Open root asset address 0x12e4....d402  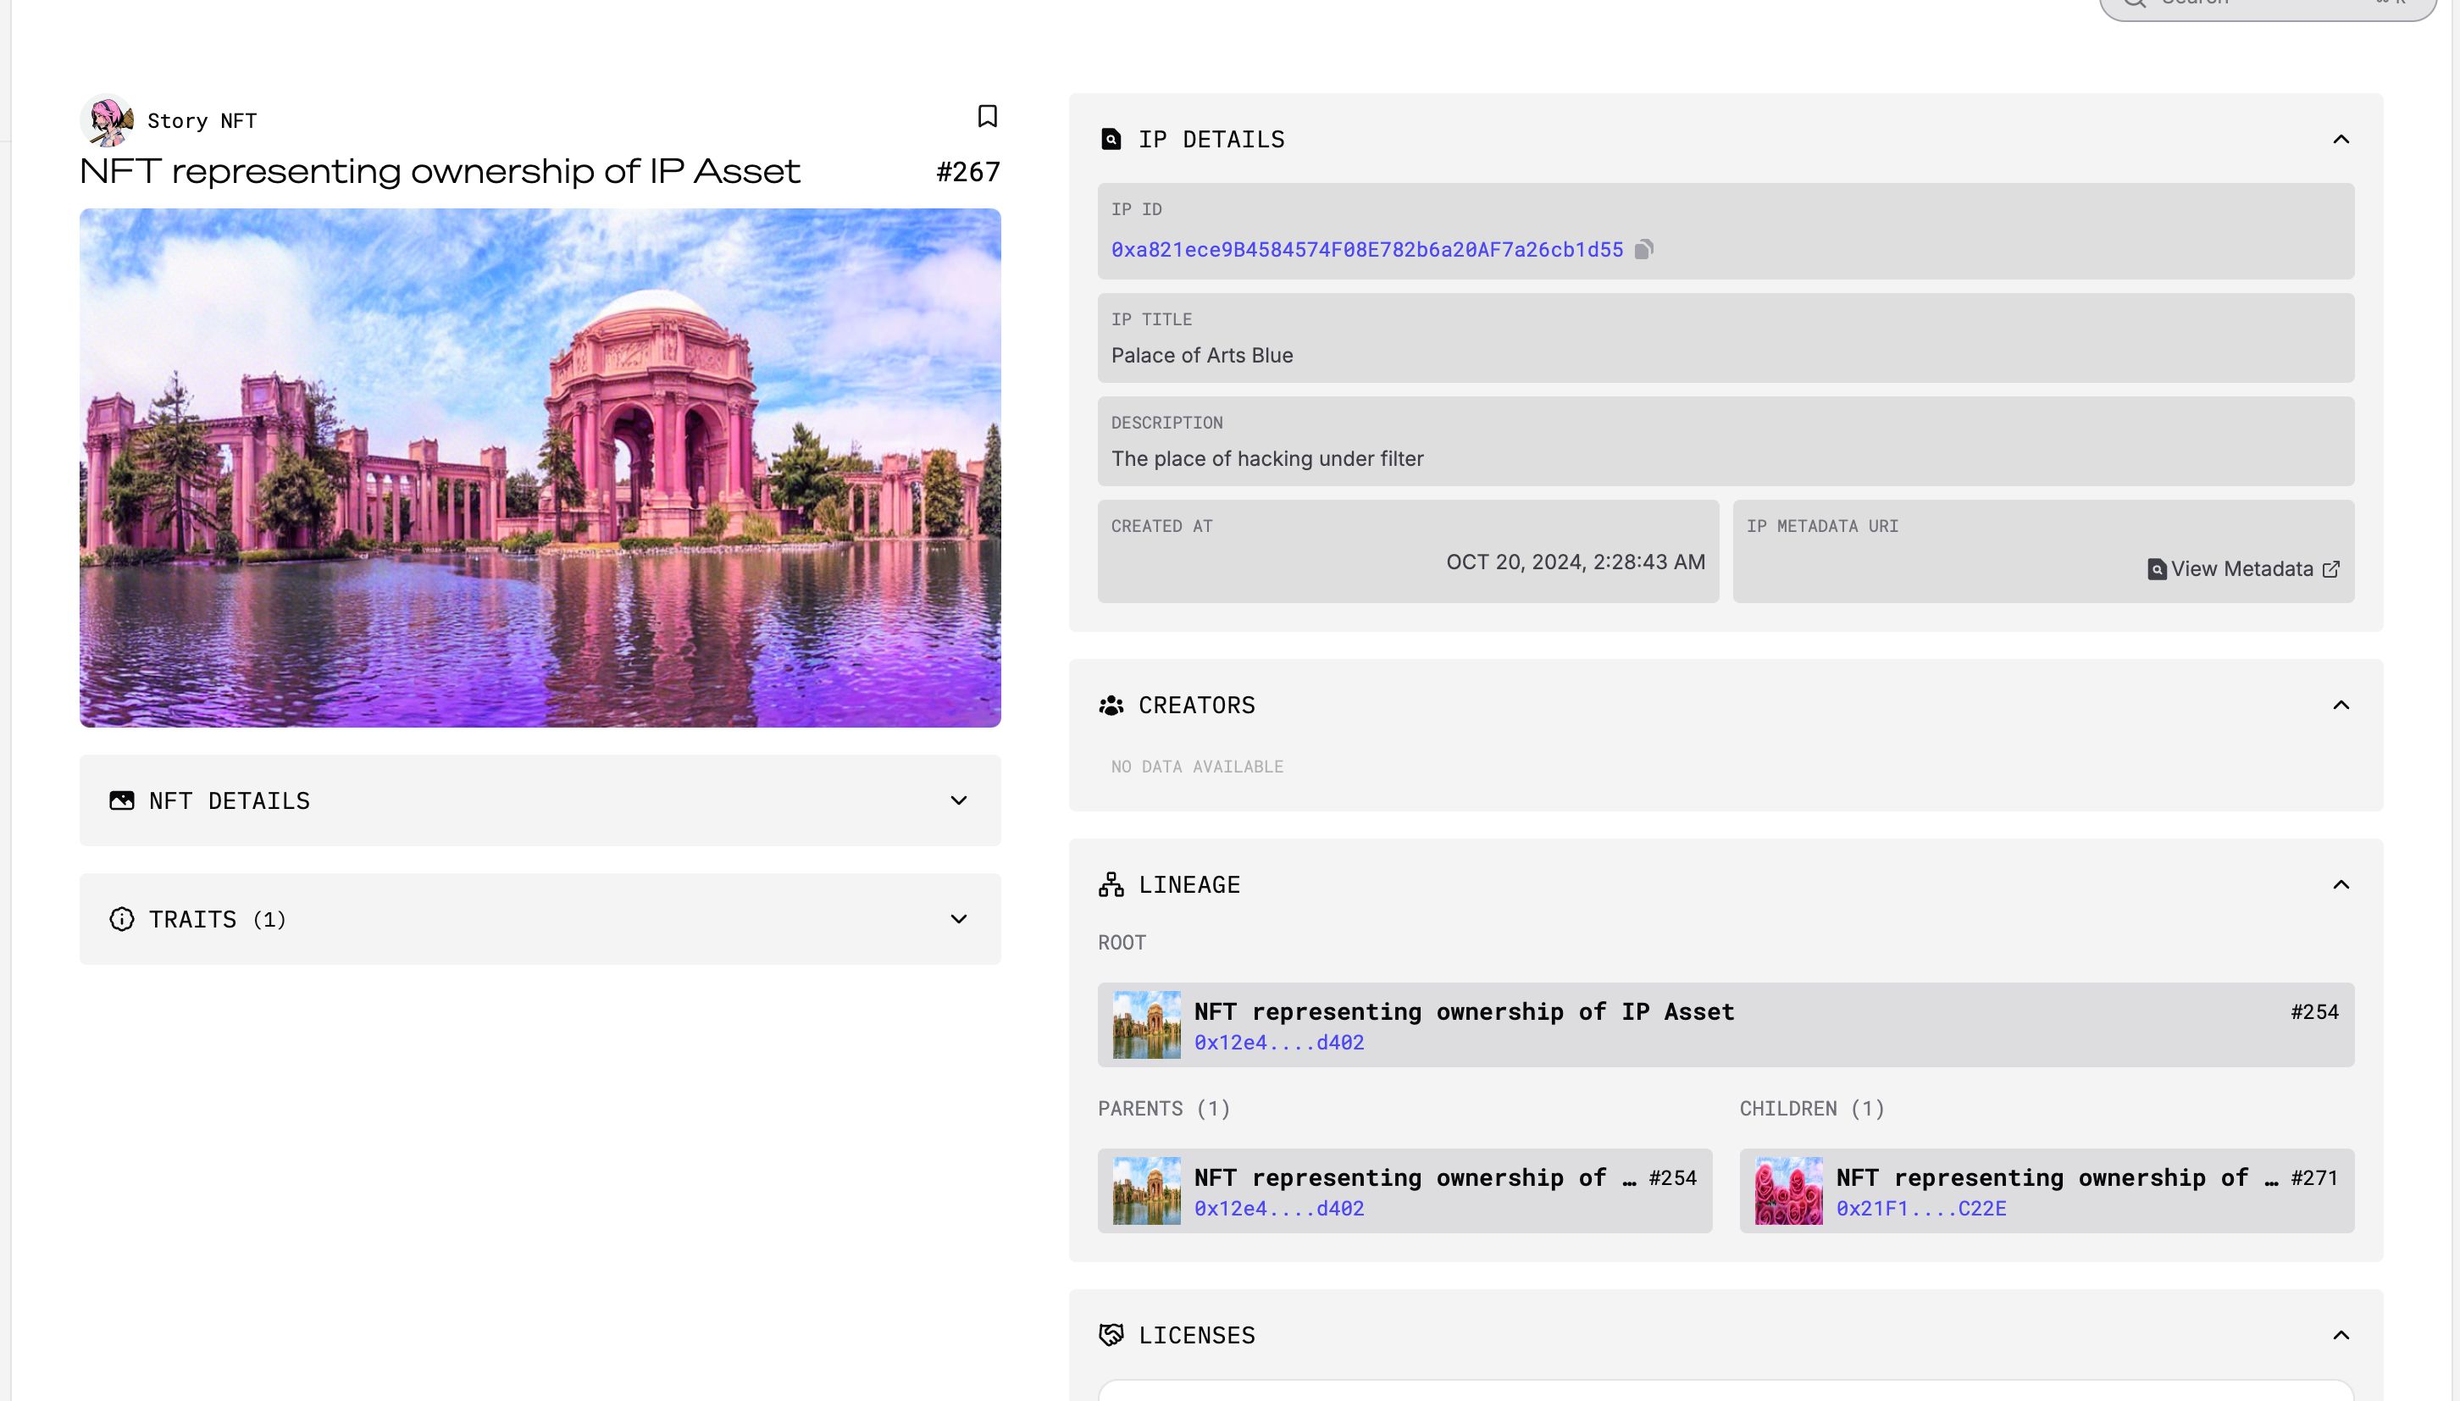1278,1042
